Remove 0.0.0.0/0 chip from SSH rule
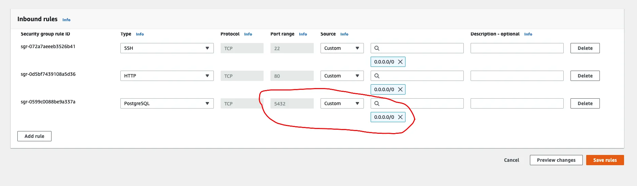637x186 pixels. click(400, 62)
